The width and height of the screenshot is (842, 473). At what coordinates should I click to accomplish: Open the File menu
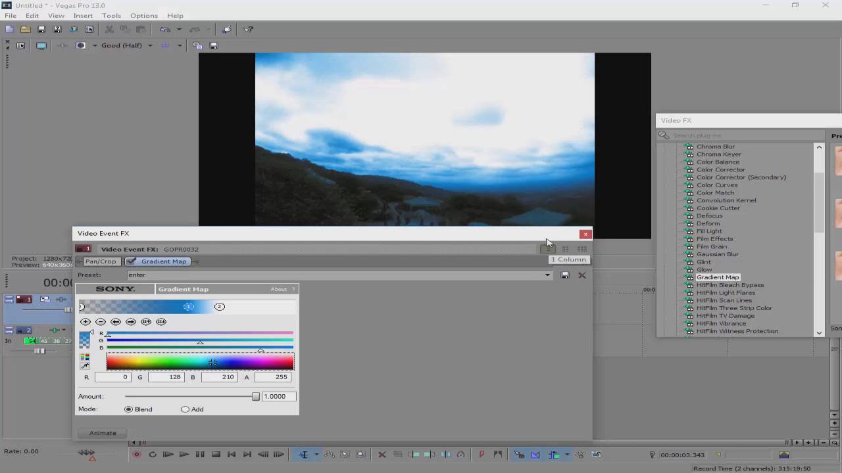tap(11, 16)
